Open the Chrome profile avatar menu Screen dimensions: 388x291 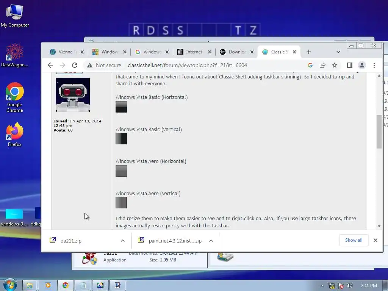(362, 65)
